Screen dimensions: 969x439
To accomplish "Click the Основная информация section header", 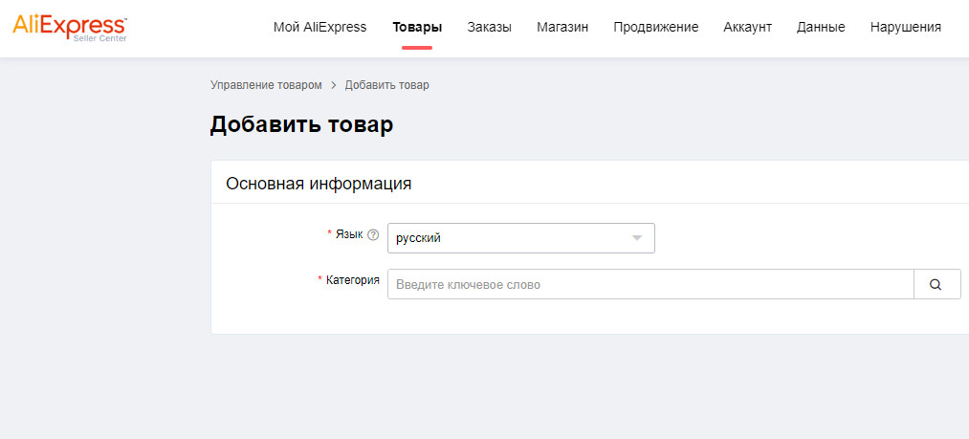I will 319,183.
